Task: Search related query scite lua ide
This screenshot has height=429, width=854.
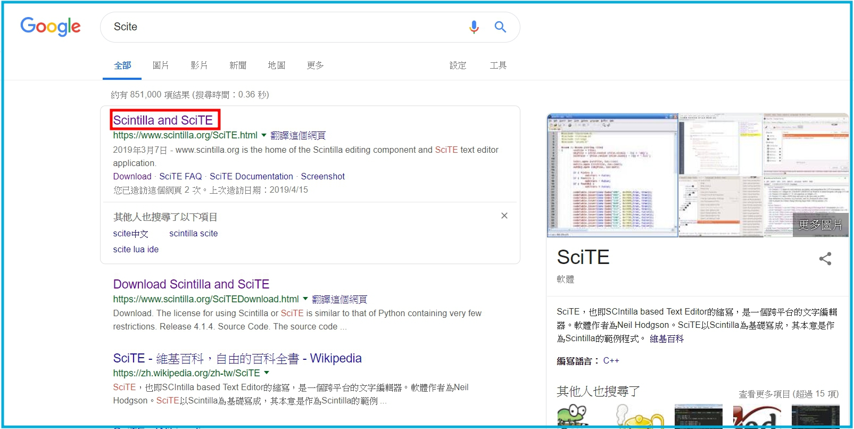Action: click(136, 249)
